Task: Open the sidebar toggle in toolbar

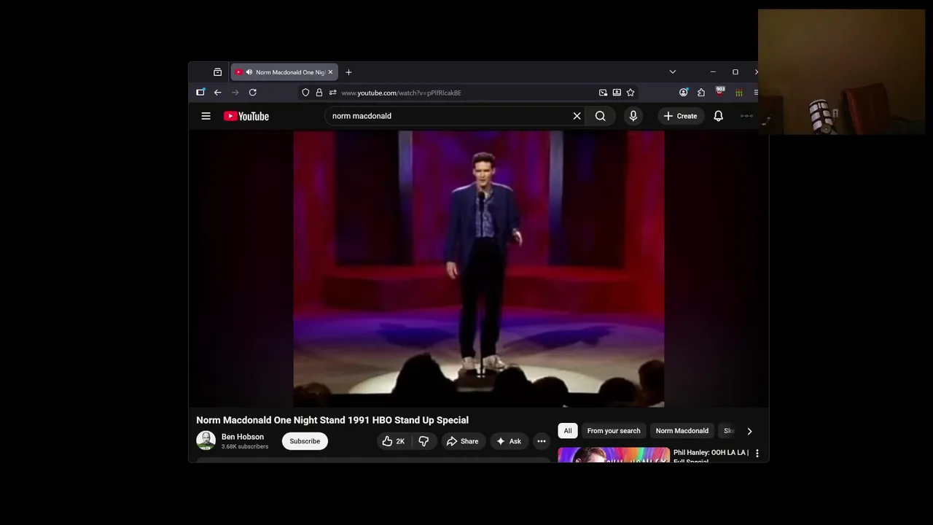Action: [200, 93]
